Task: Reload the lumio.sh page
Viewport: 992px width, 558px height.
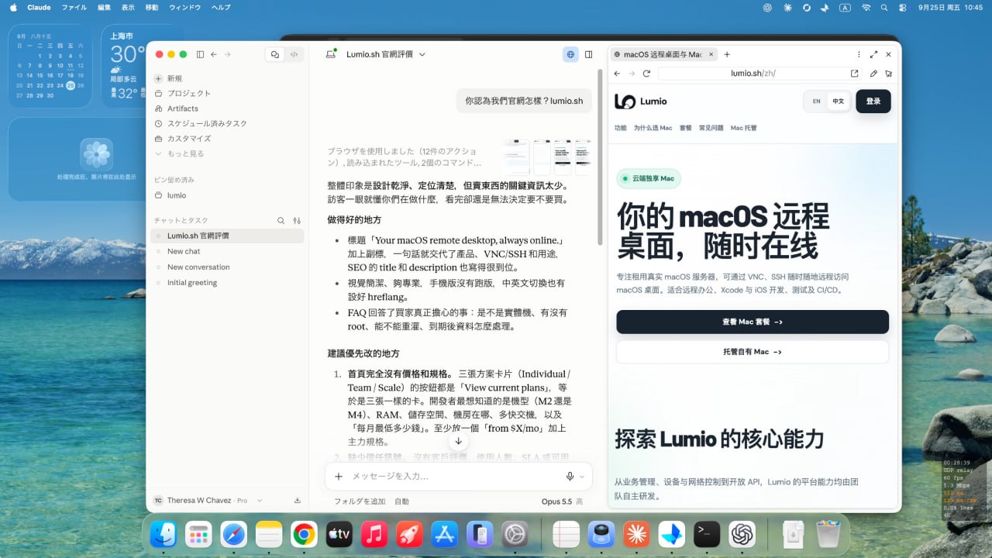Action: tap(646, 74)
